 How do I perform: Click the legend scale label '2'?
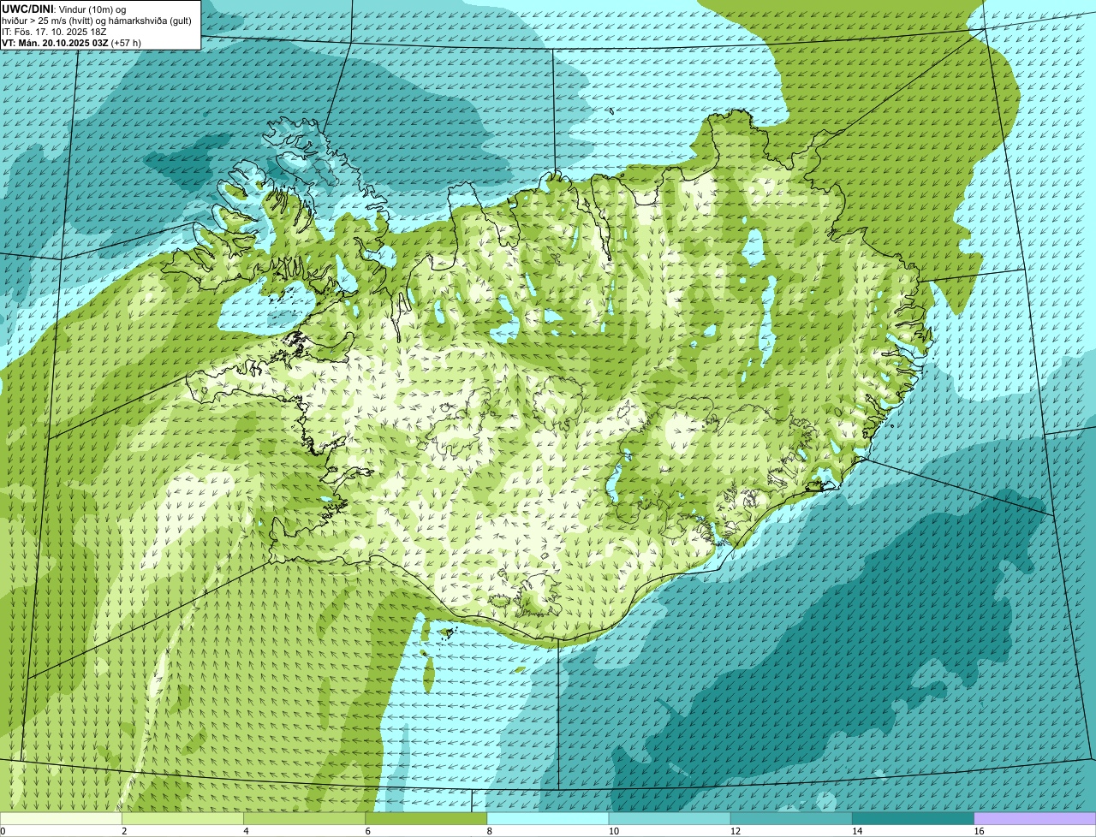coord(124,831)
